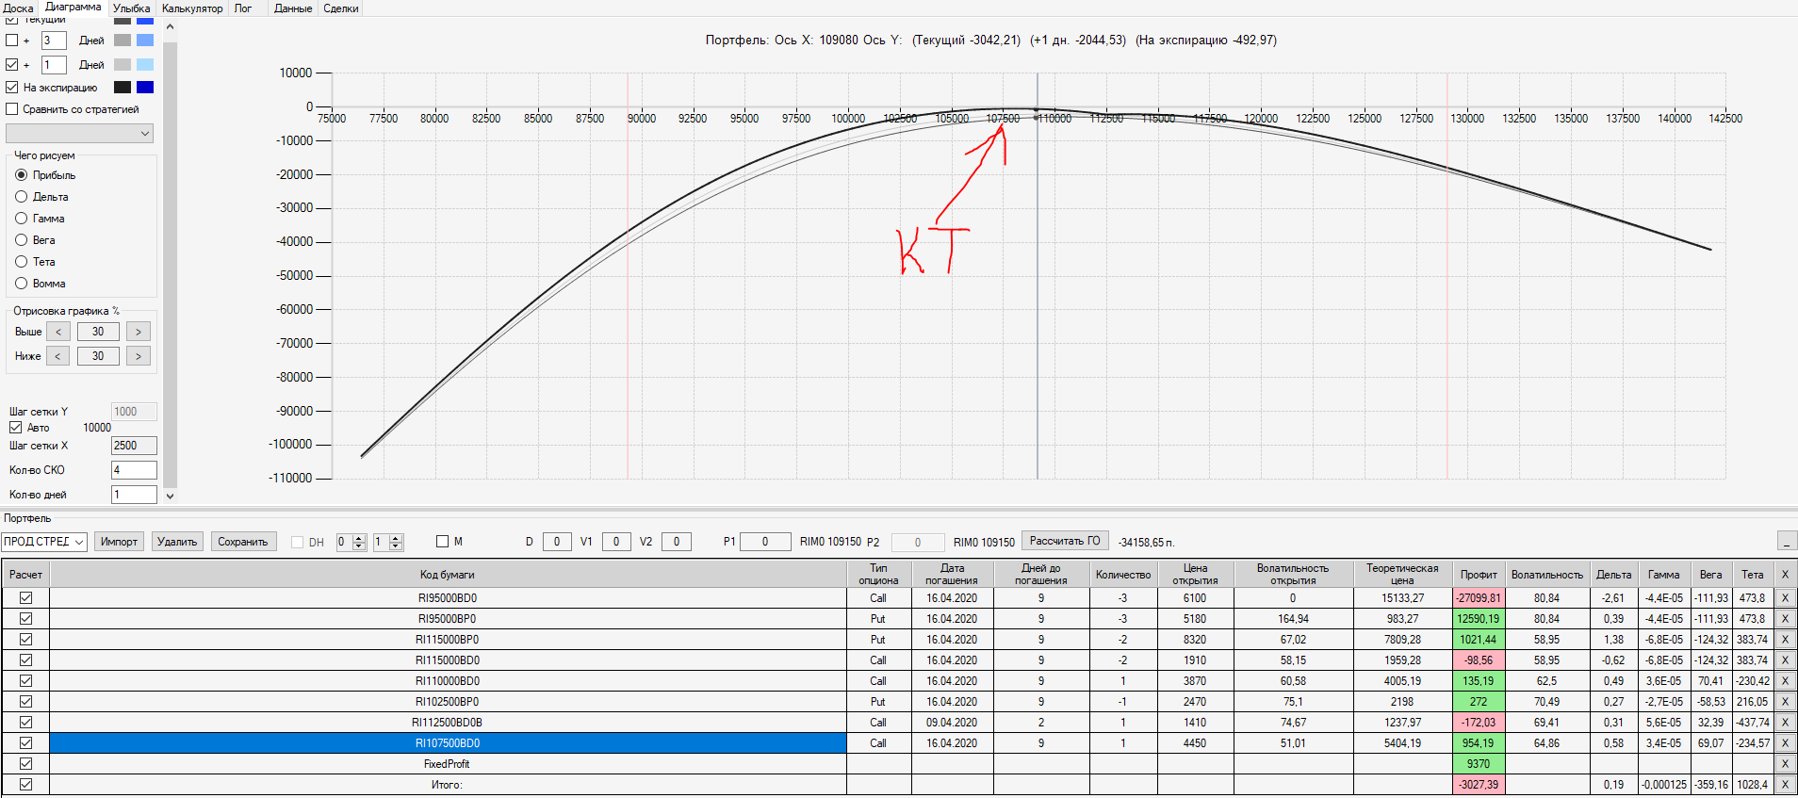Screen dimensions: 1798x798
Task: Uncheck the Расчет box for RI95000BD0
Action: coord(25,598)
